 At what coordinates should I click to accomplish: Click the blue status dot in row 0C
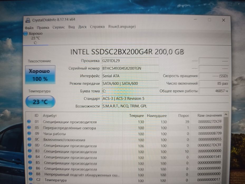pos(29,139)
